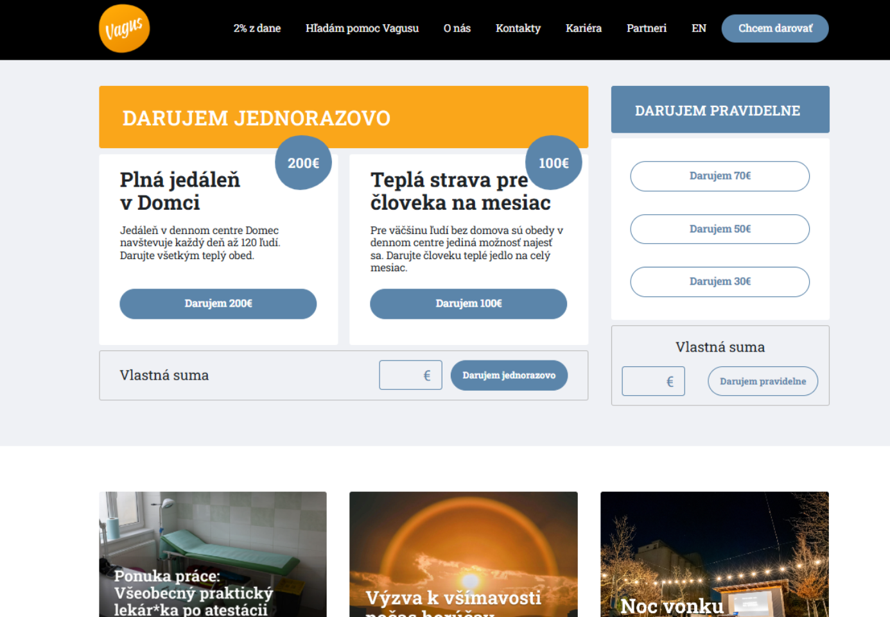890x617 pixels.
Task: Click the Darujem jednorazovo button
Action: click(509, 375)
